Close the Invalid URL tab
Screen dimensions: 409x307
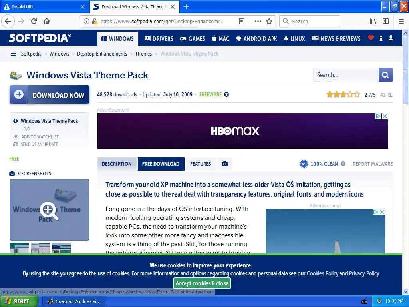point(83,7)
